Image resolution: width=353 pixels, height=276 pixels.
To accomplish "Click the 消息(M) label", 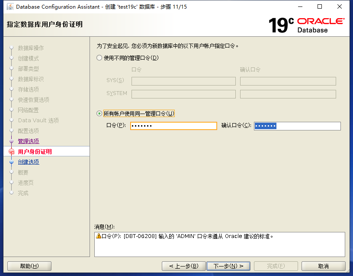I will pos(104,227).
